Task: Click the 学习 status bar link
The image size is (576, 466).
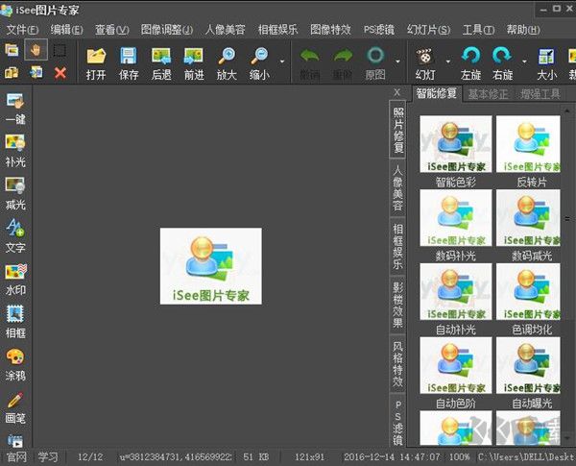Action: (x=48, y=457)
